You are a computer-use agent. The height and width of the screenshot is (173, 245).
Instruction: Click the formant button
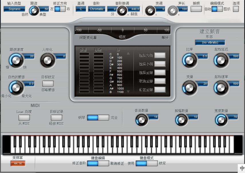click(196, 9)
